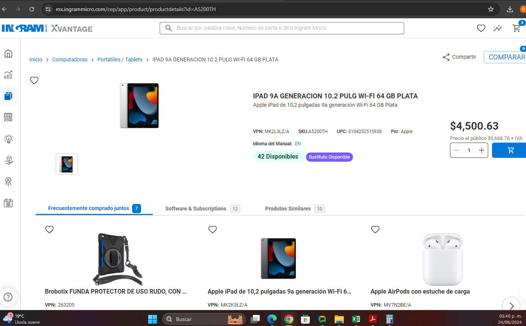Go to Inicio breadcrumb

pos(36,59)
